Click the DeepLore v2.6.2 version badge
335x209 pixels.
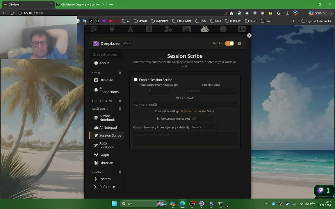pyautogui.click(x=127, y=44)
